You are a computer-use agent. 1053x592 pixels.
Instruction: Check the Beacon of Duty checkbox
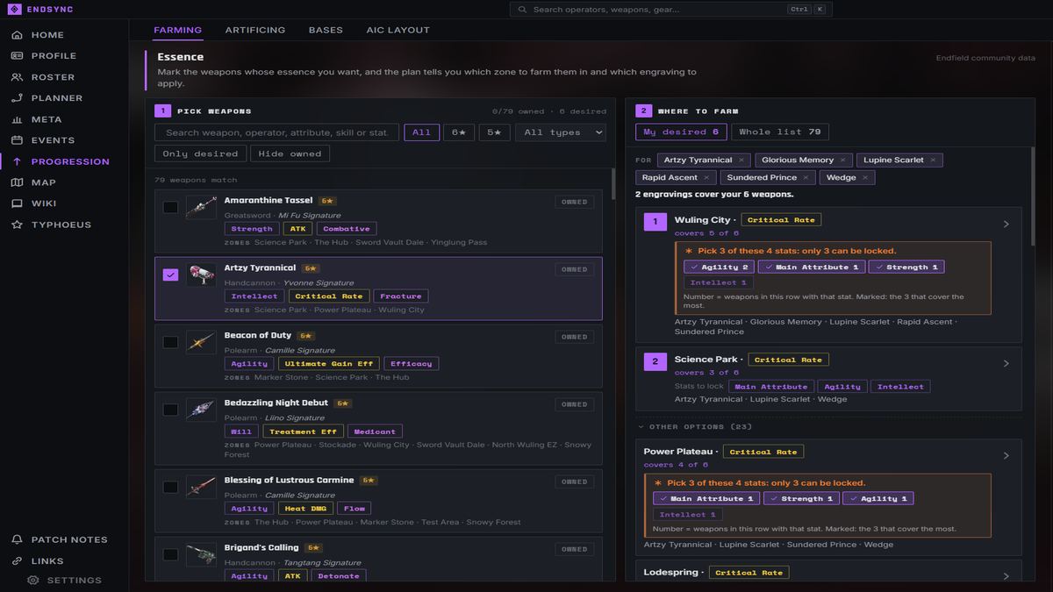[170, 343]
